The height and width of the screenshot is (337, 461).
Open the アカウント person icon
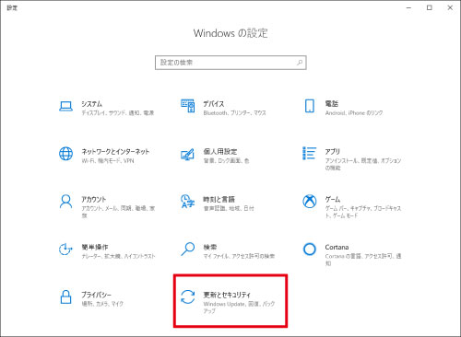[65, 202]
